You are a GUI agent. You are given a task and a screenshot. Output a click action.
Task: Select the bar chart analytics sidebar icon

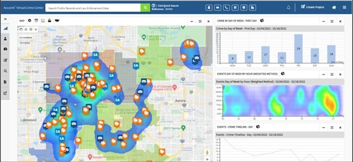(6, 28)
